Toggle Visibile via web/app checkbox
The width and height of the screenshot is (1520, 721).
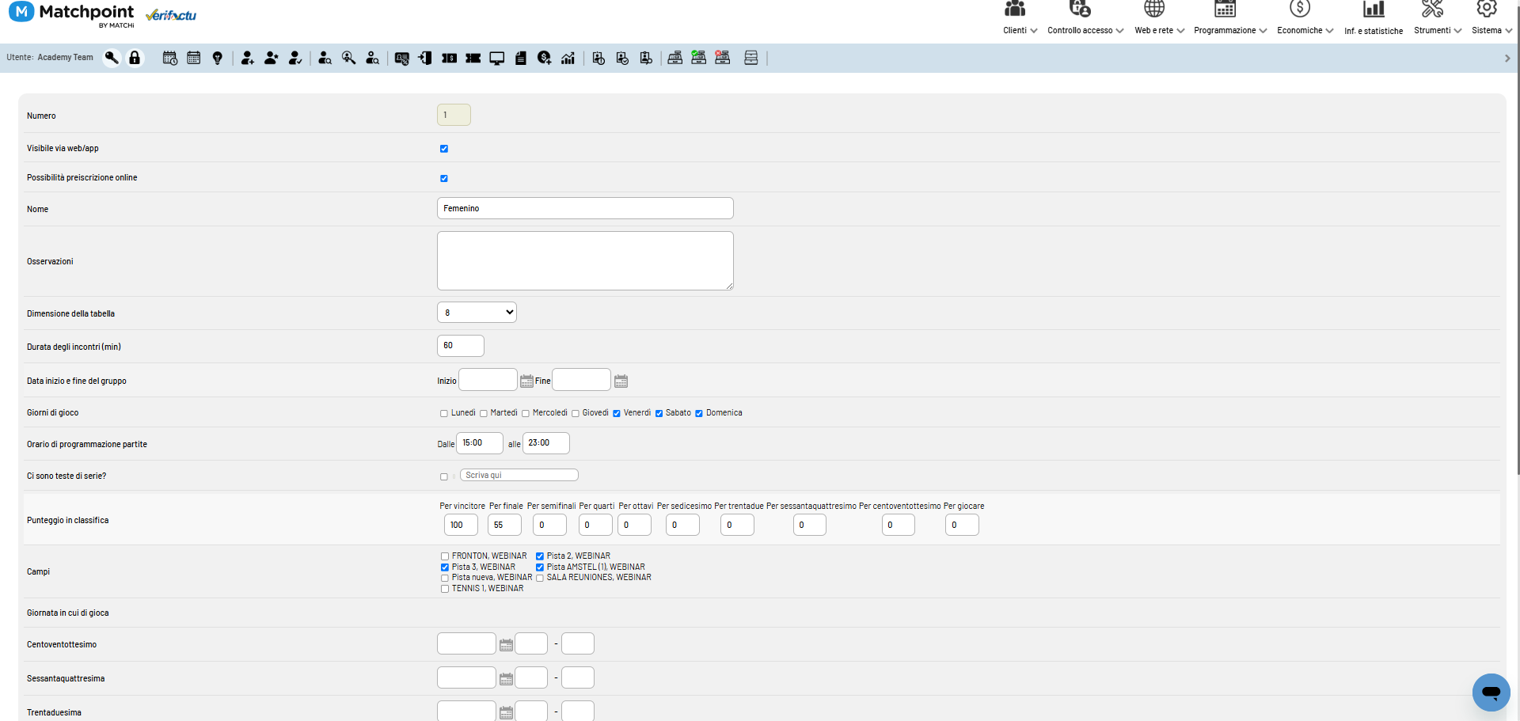click(444, 149)
